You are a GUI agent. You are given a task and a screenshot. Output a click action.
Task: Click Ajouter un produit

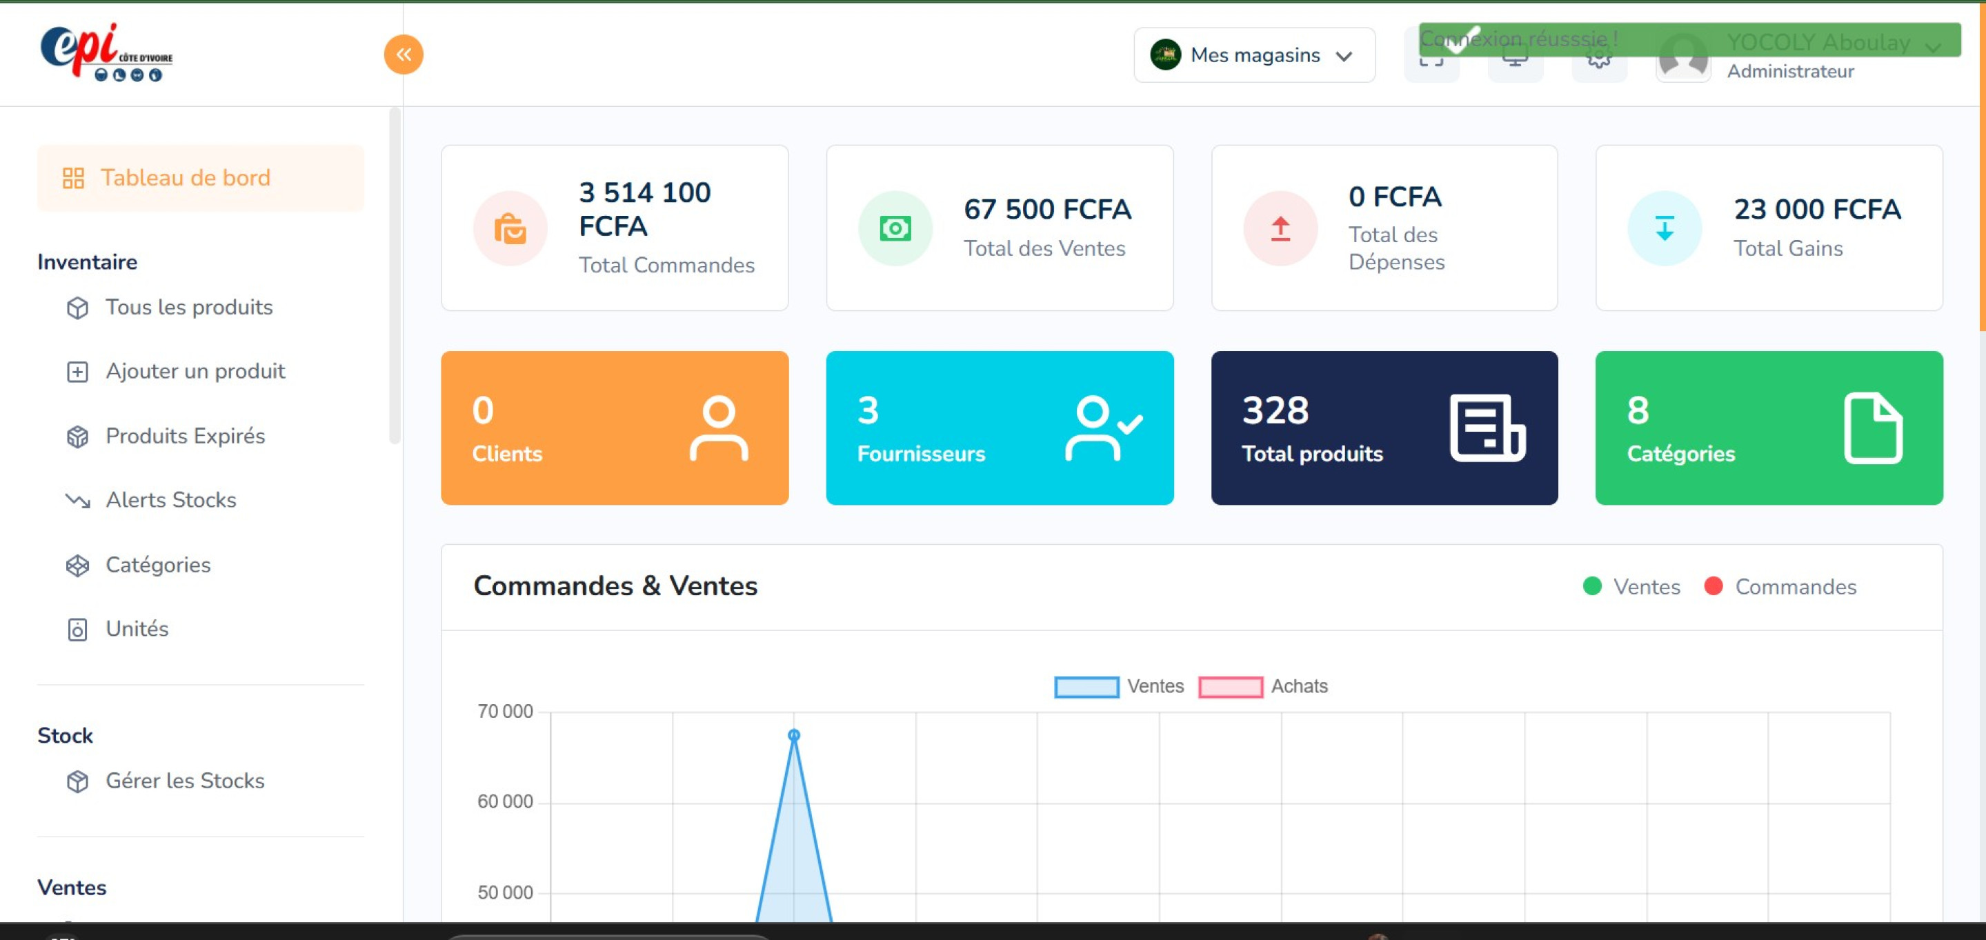pos(195,370)
